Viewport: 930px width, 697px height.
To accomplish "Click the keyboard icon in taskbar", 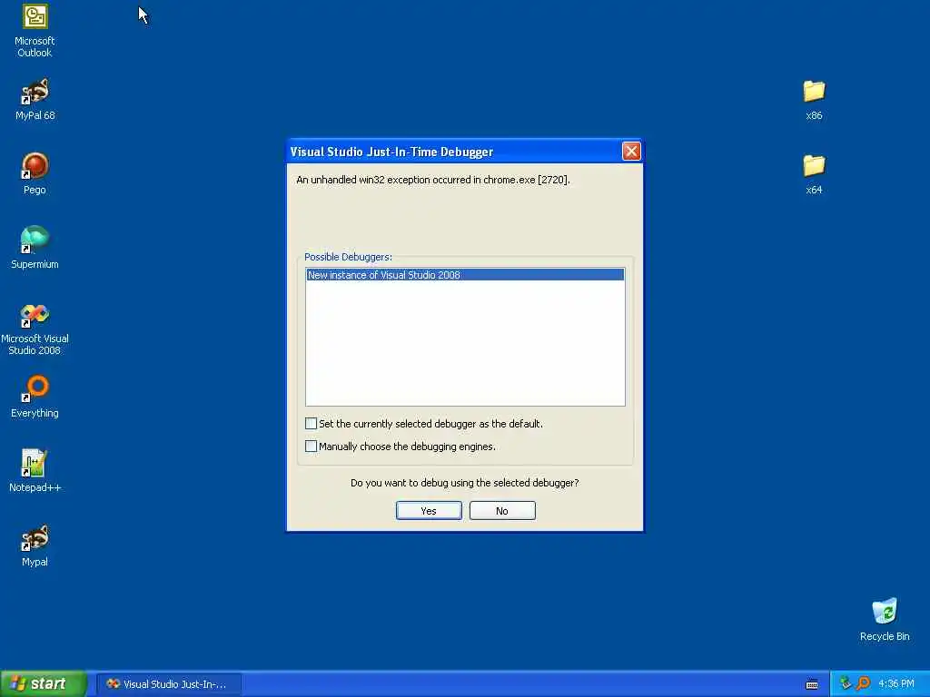I will coord(812,684).
